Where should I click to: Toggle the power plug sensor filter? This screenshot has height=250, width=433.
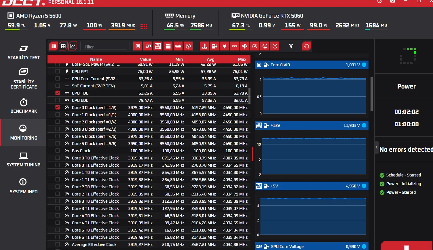[x=225, y=46]
